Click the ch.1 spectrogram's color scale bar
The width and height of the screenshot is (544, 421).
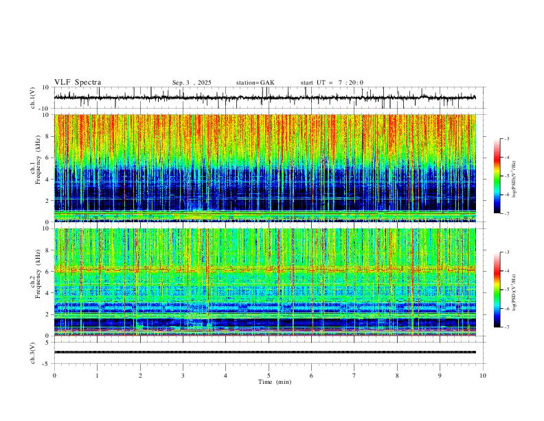point(497,176)
